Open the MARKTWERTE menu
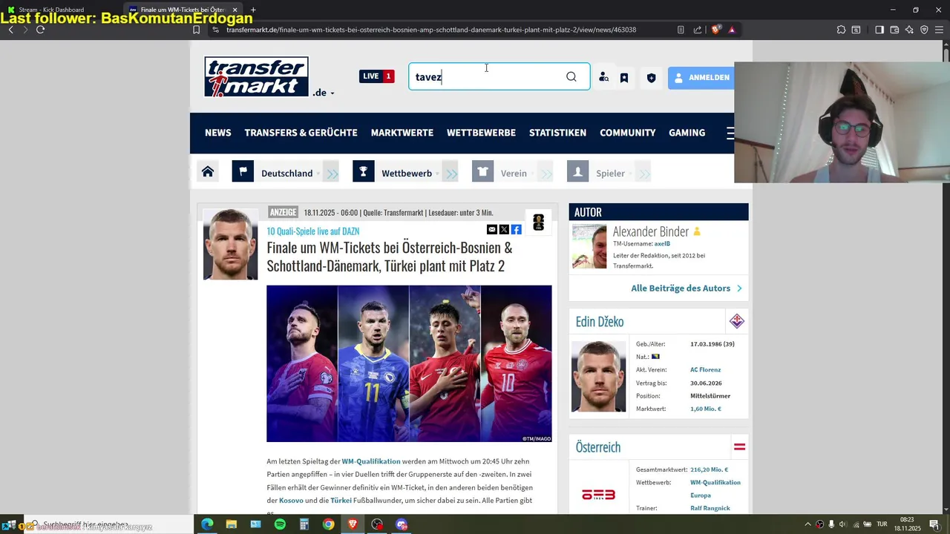950x534 pixels. (402, 133)
